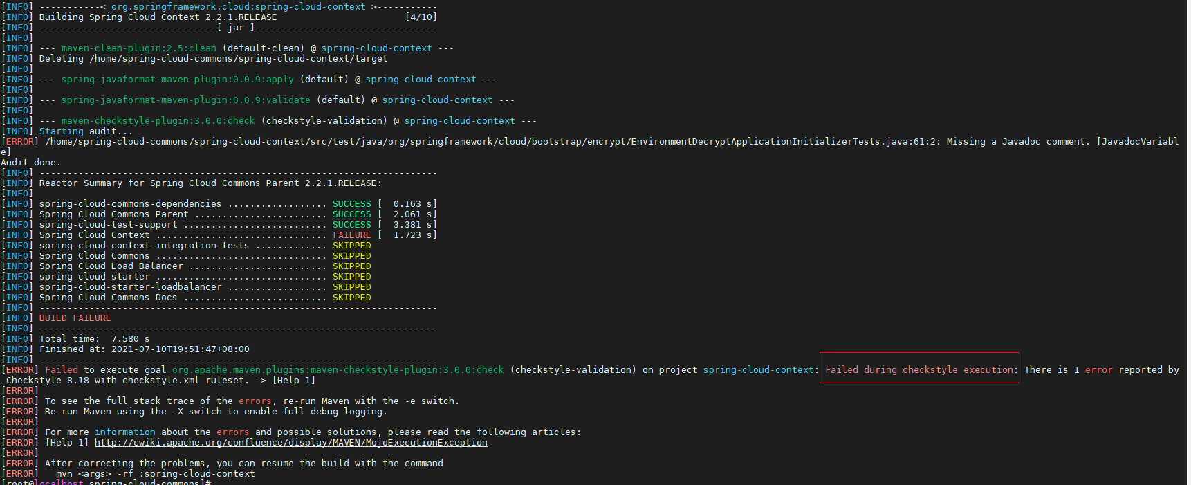Open the MojoExecutionException help URL
Screen dimensions: 1191x485
(x=290, y=443)
